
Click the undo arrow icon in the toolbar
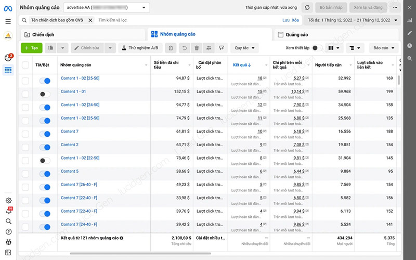pyautogui.click(x=184, y=48)
